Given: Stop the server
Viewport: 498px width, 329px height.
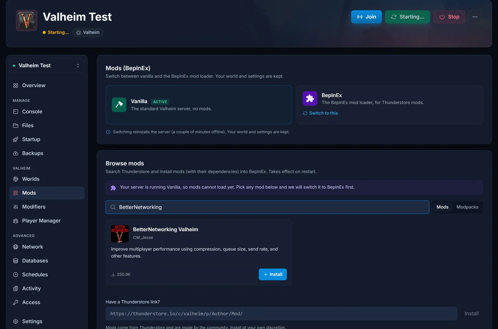Looking at the screenshot, I should click(449, 17).
